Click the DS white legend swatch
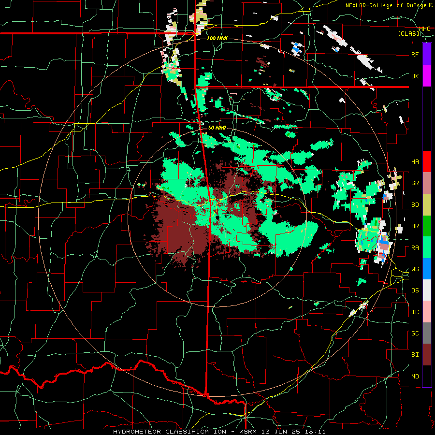 tap(427, 290)
